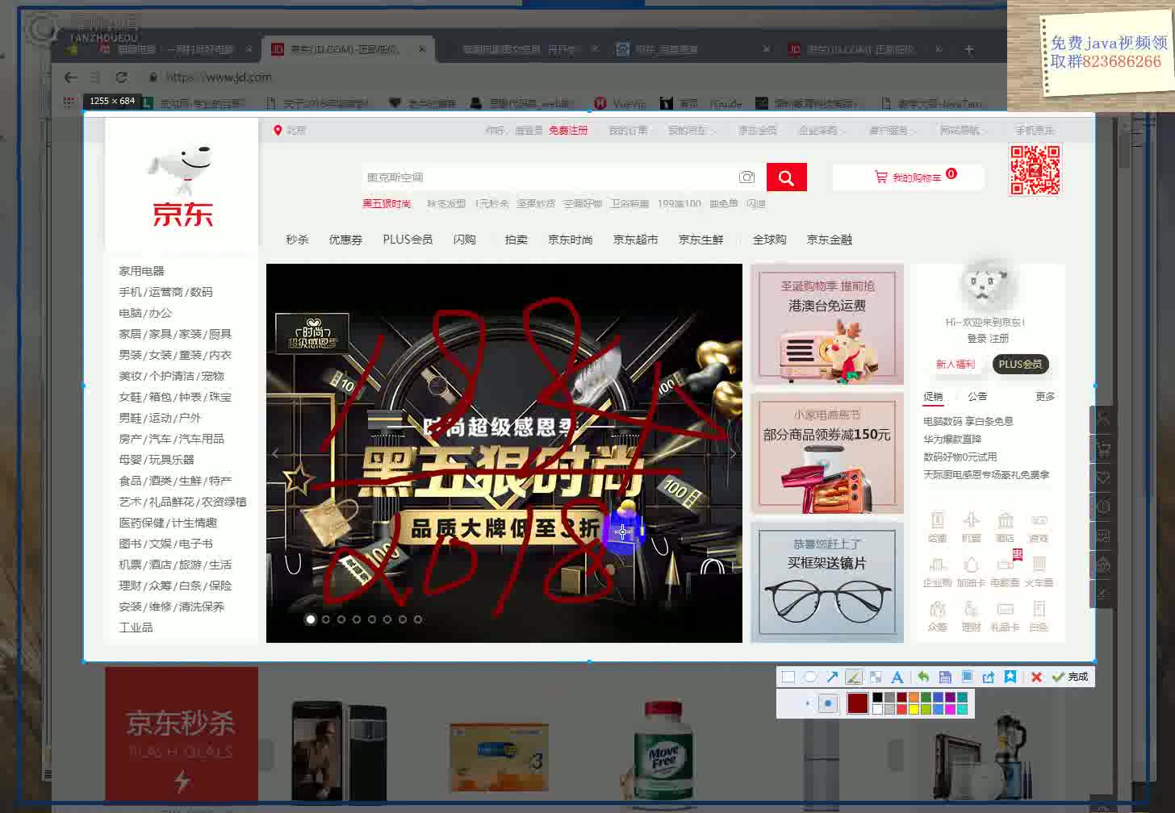
Task: Choose the small brush size dot
Action: pyautogui.click(x=807, y=704)
